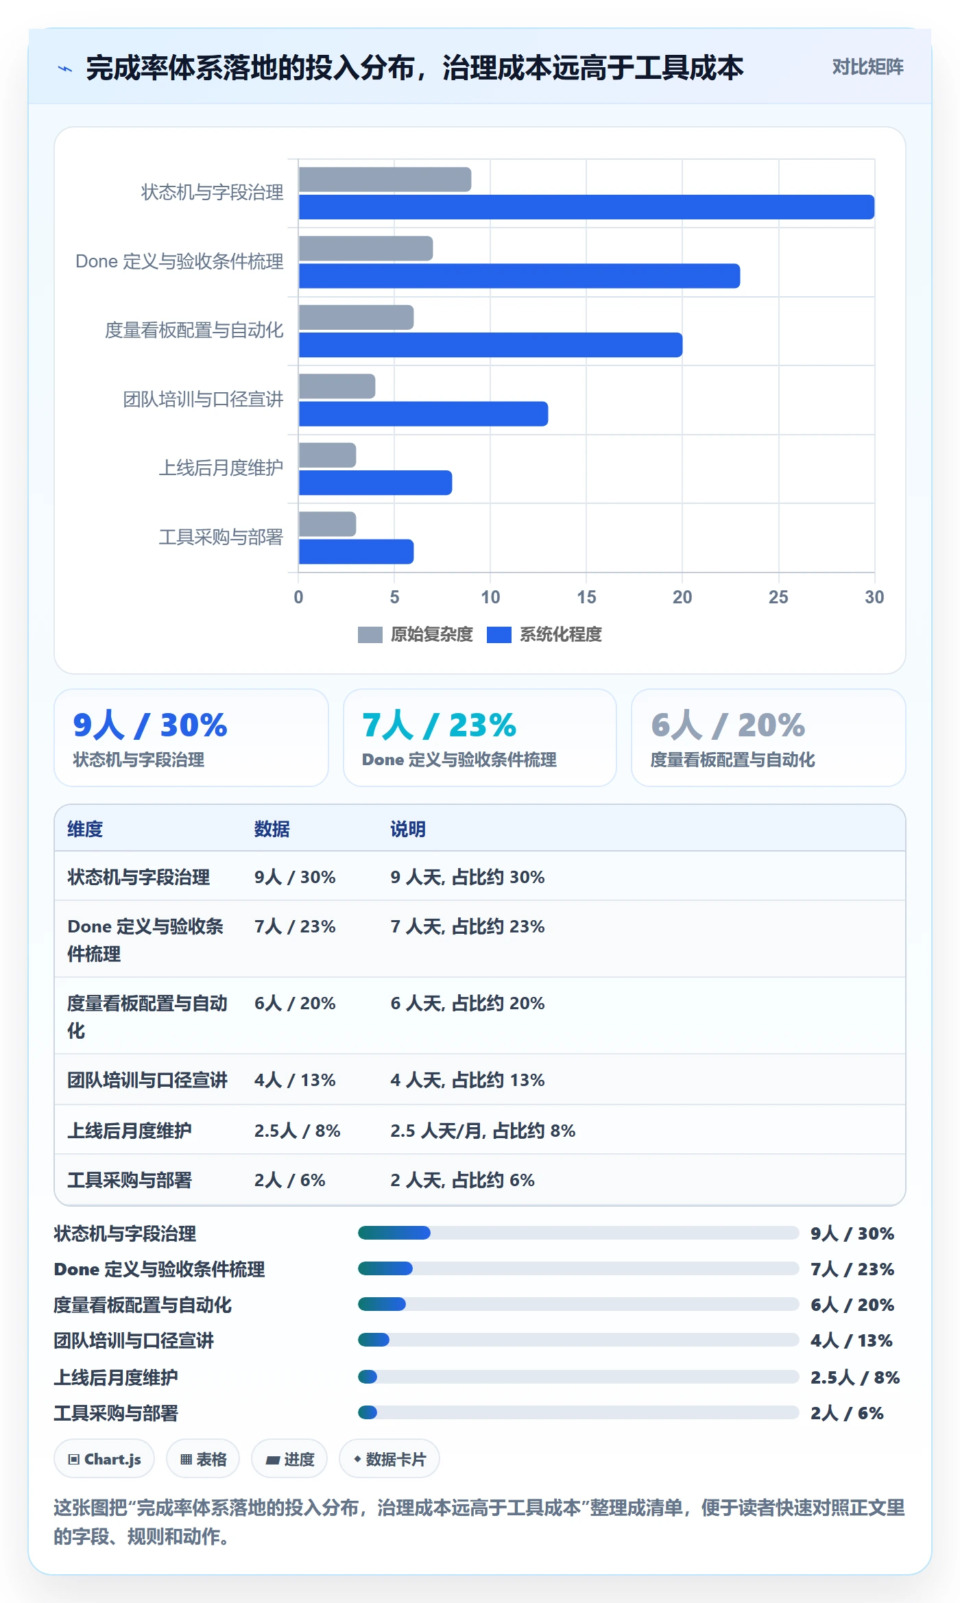Click progress bar for 团队培训与口径宣讲
The image size is (960, 1603).
pyautogui.click(x=578, y=1340)
